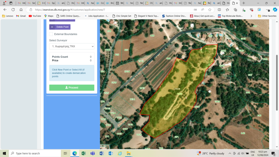The height and width of the screenshot is (157, 279).
Task: Reload the page with refresh icon
Action: tap(13, 10)
